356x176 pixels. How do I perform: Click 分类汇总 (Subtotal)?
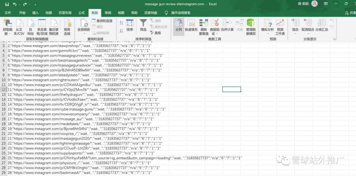click(322, 25)
